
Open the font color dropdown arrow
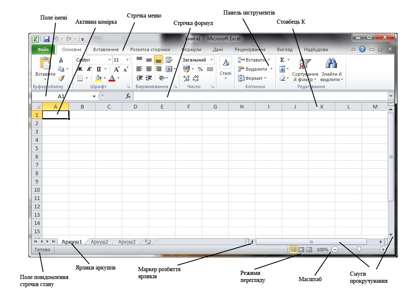tap(119, 78)
